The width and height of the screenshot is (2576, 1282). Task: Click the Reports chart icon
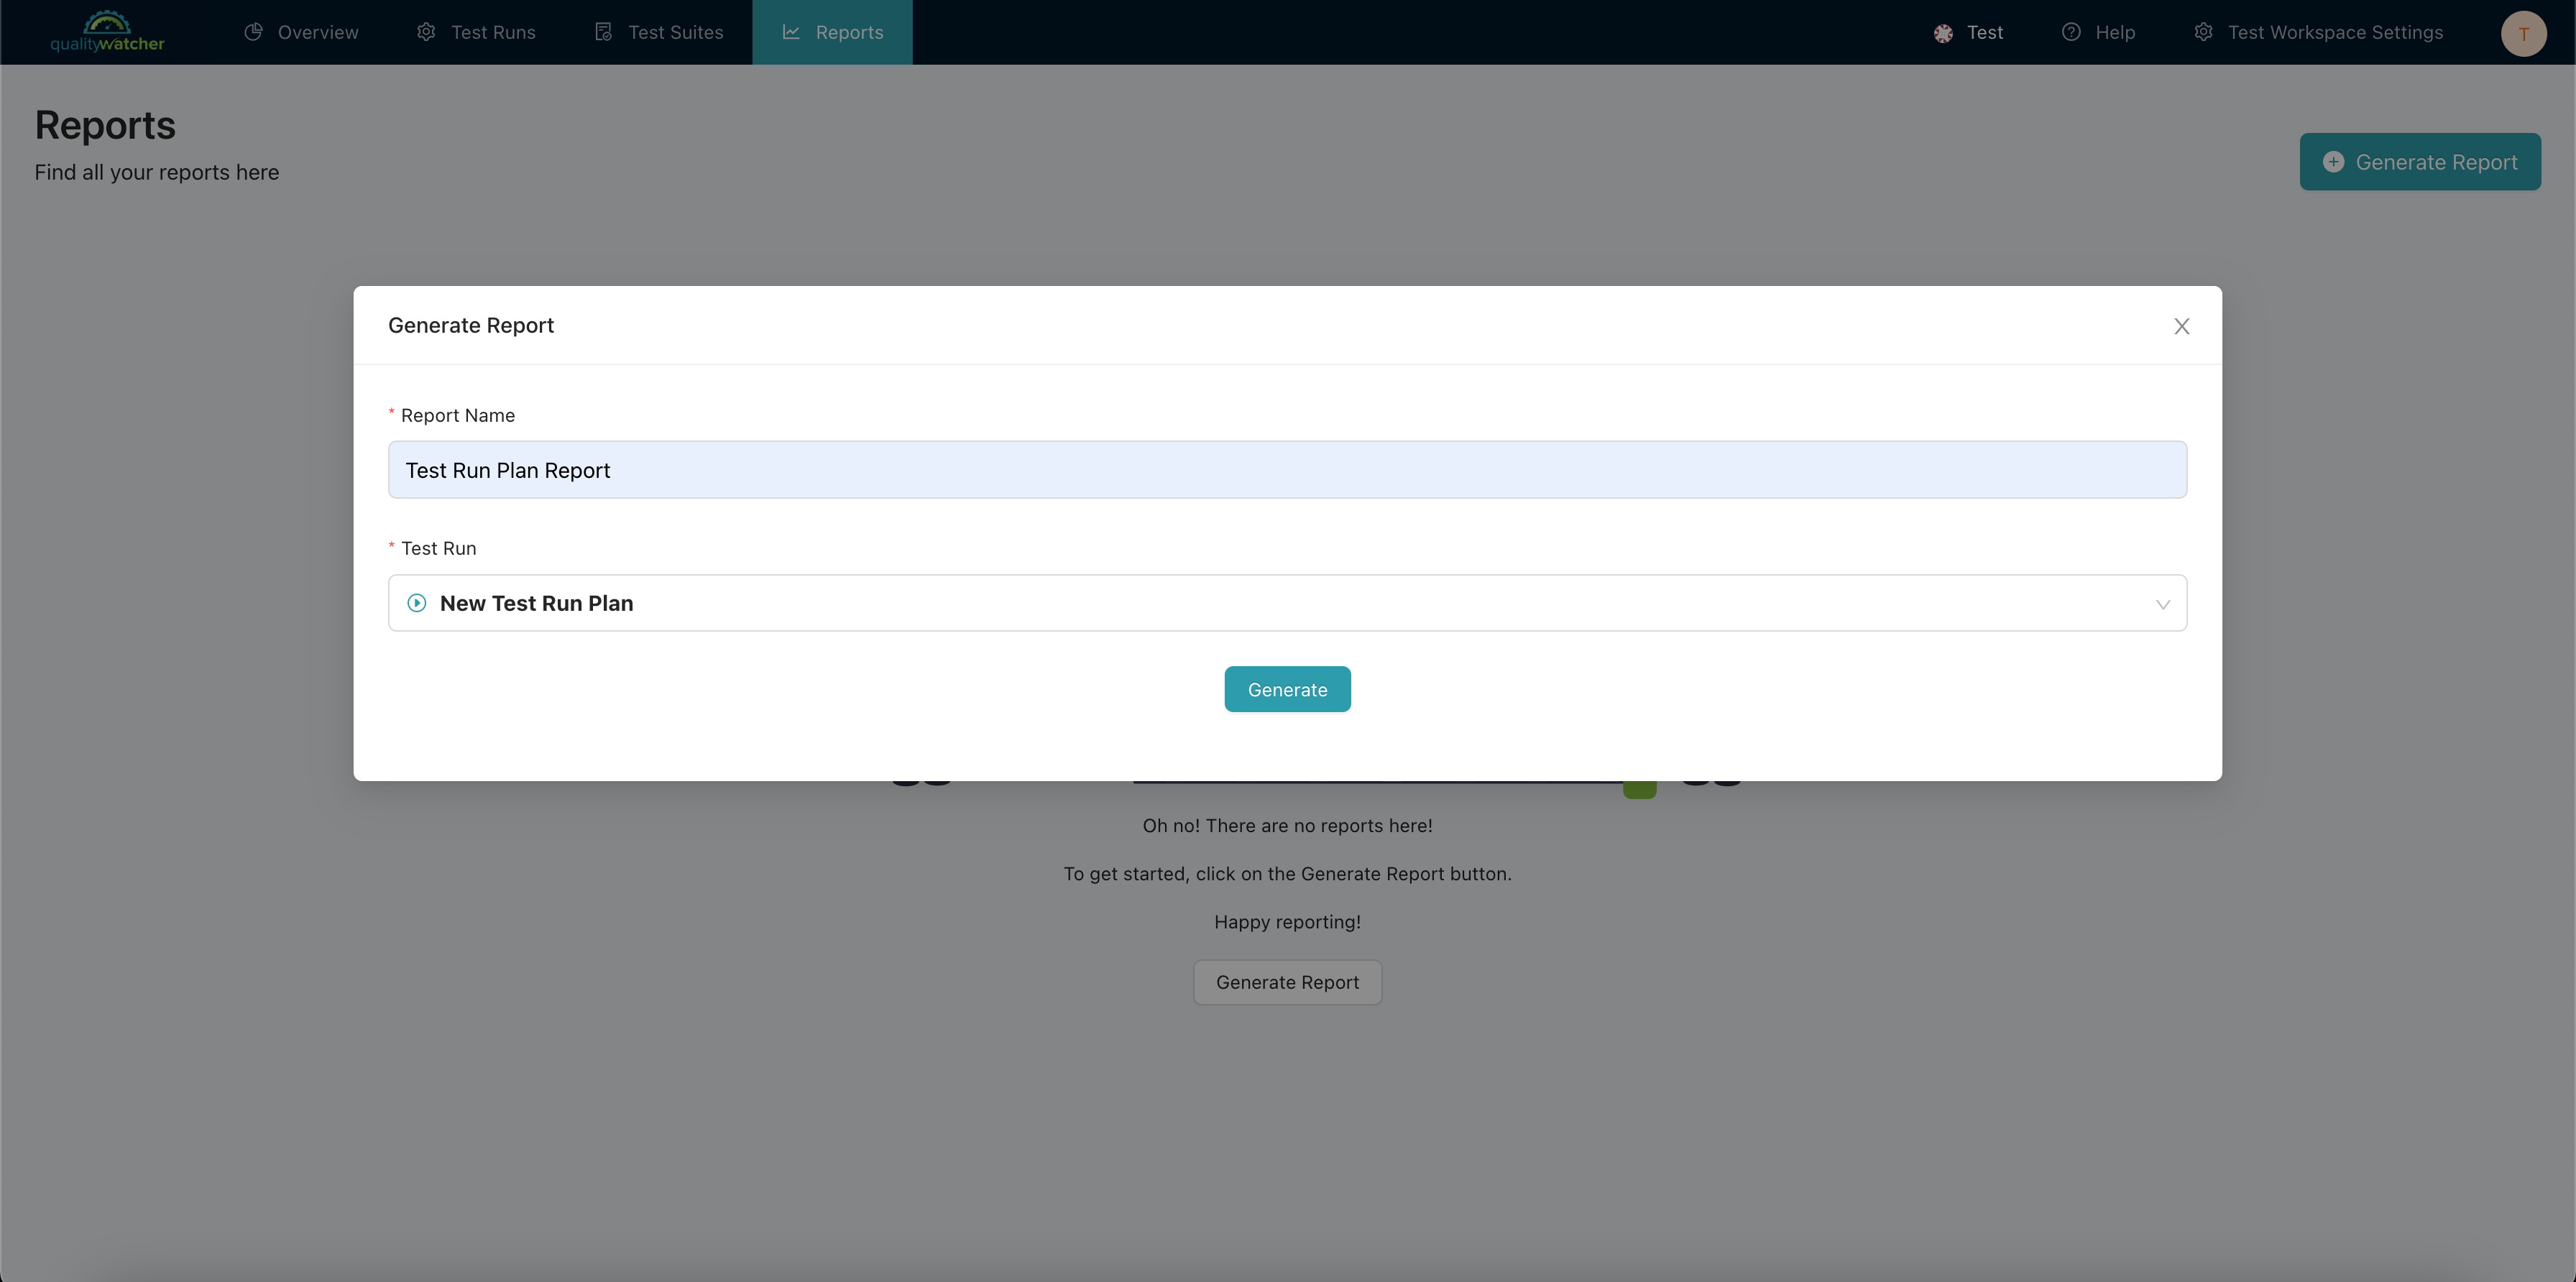[x=790, y=31]
